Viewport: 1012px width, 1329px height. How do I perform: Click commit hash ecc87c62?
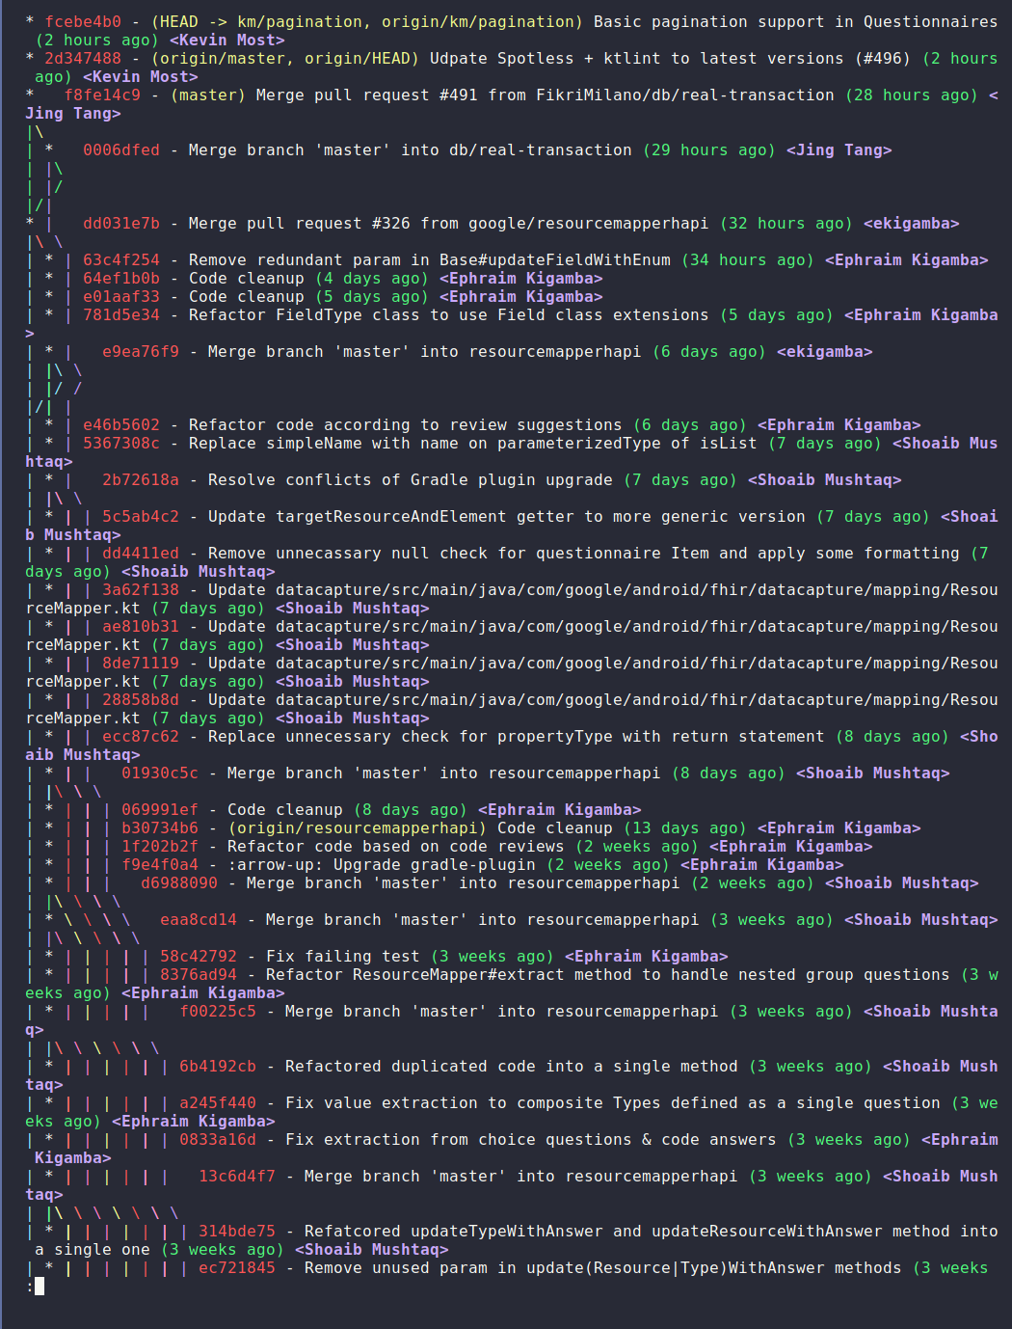coord(141,736)
